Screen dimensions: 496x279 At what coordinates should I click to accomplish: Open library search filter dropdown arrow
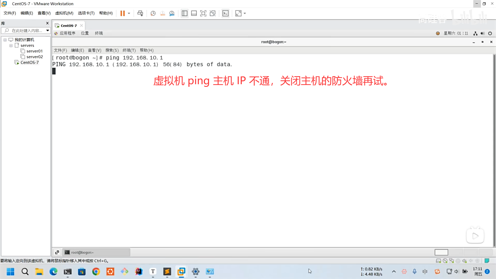point(48,30)
